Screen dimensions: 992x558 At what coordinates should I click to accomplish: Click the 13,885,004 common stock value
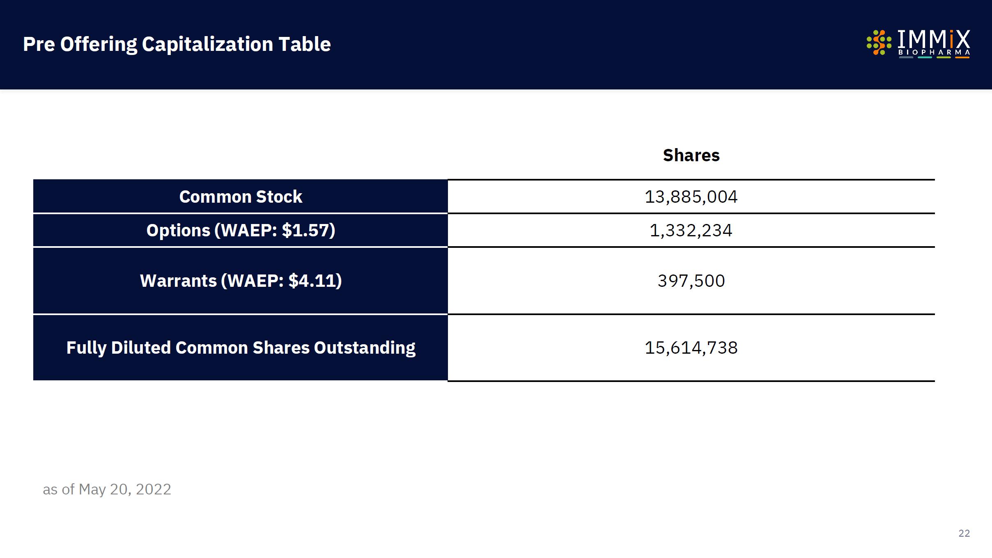691,197
